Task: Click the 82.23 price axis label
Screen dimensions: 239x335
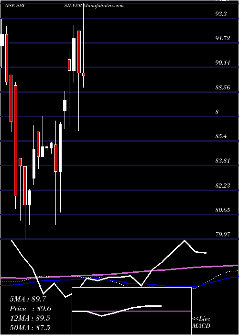Action: click(x=223, y=185)
